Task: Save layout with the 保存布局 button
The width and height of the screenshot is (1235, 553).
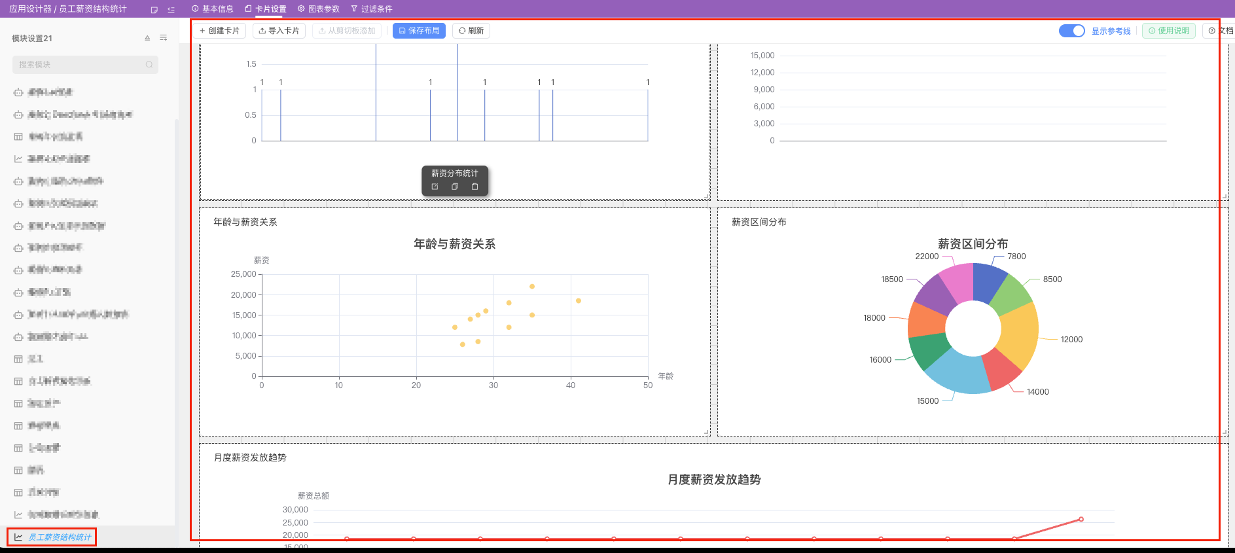Action: point(419,31)
